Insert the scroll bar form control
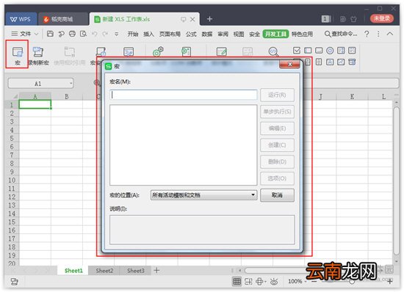The image size is (404, 292). click(319, 62)
